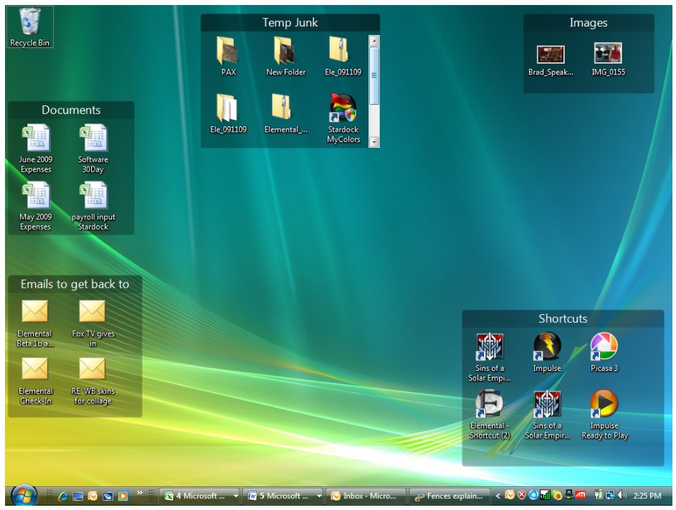The image size is (676, 510).
Task: Select the payroll input Stardock spreadsheet
Action: point(93,196)
